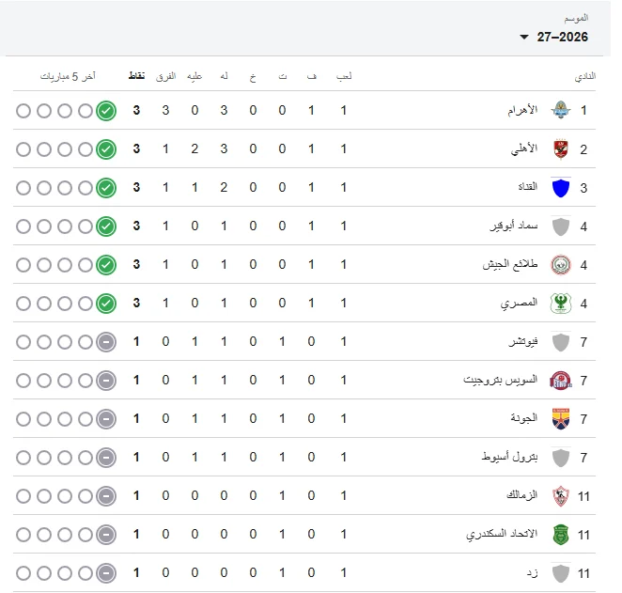Screen dimensions: 622x593
Task: Click Al Ahram's green win checkmark
Action: 106,111
